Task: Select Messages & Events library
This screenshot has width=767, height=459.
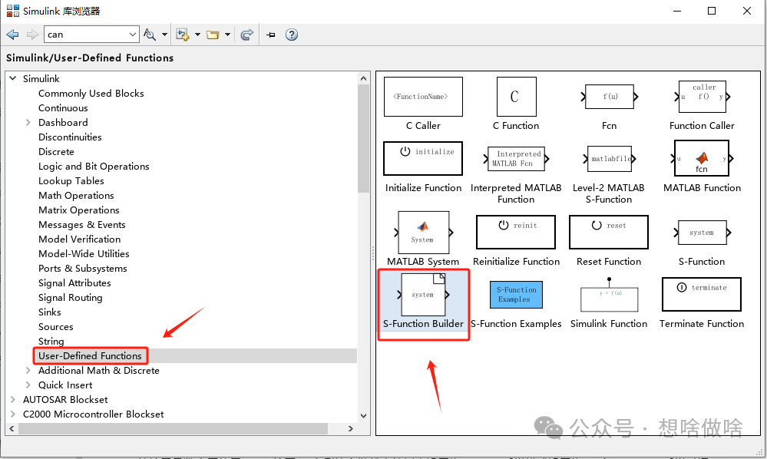Action: coord(81,225)
